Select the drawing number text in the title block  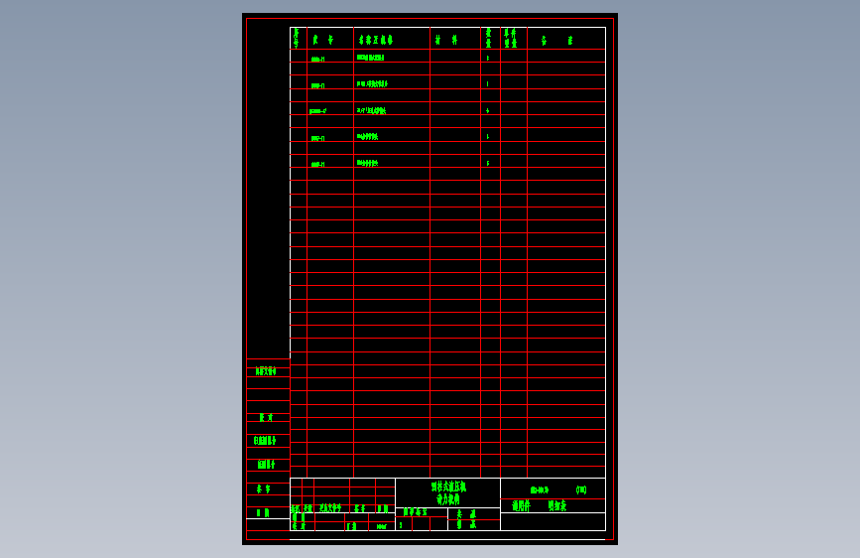pos(540,489)
